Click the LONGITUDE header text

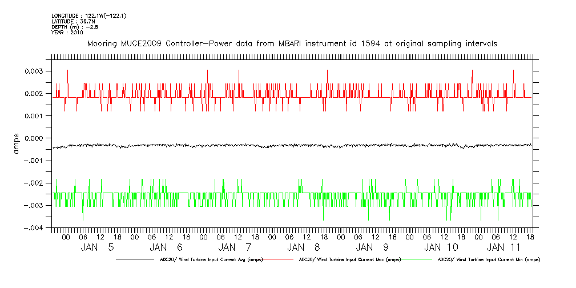point(88,16)
